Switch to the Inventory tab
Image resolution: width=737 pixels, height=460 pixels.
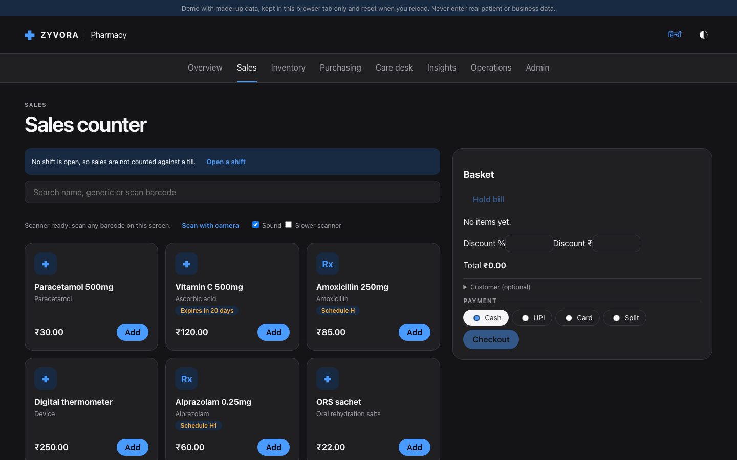[288, 67]
